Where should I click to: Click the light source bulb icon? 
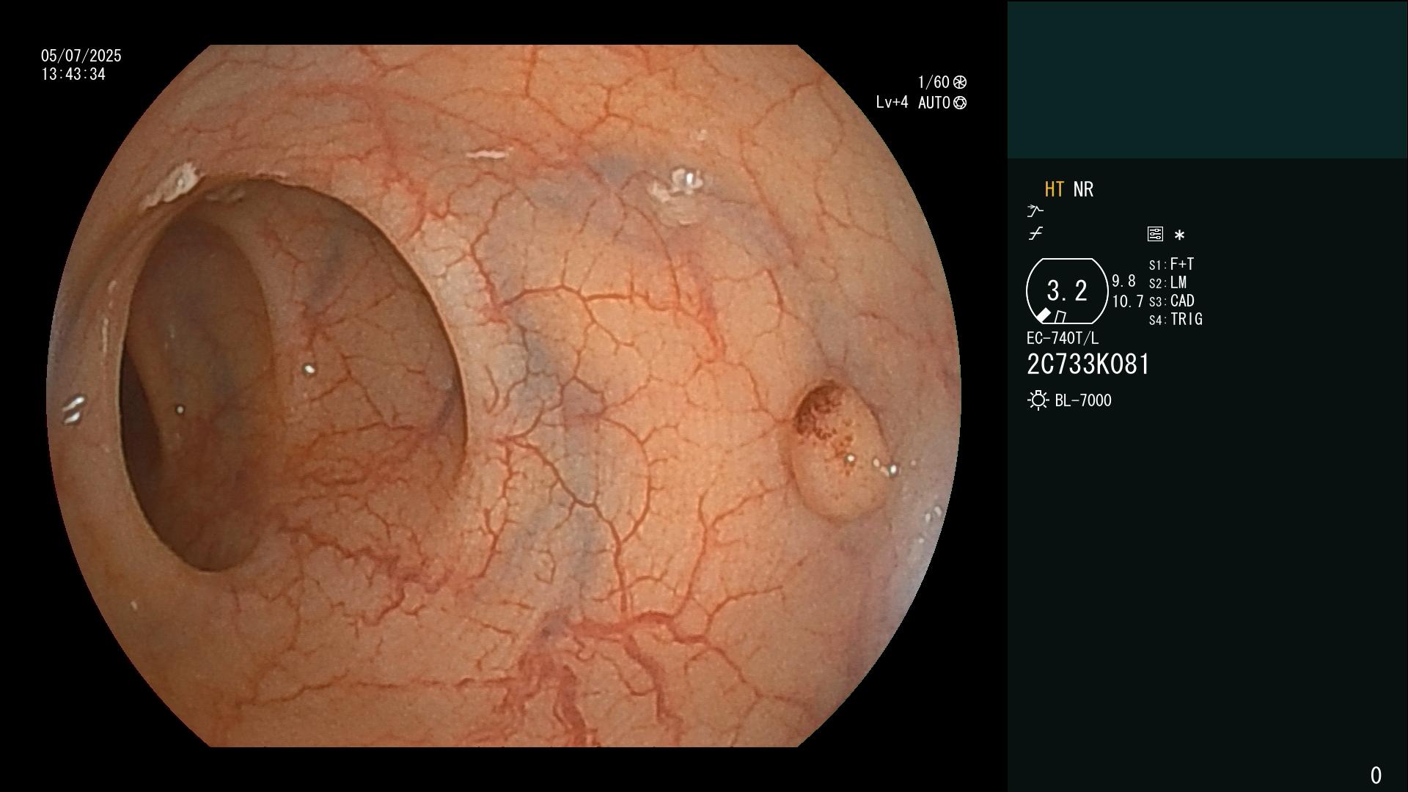[1038, 400]
